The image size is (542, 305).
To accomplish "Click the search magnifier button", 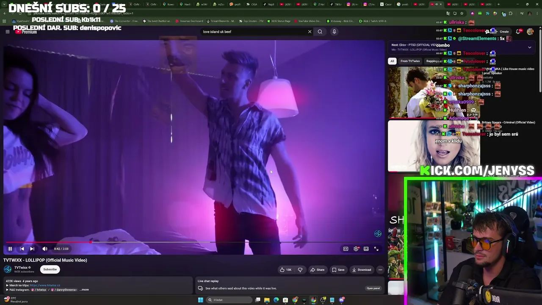I will 320,31.
